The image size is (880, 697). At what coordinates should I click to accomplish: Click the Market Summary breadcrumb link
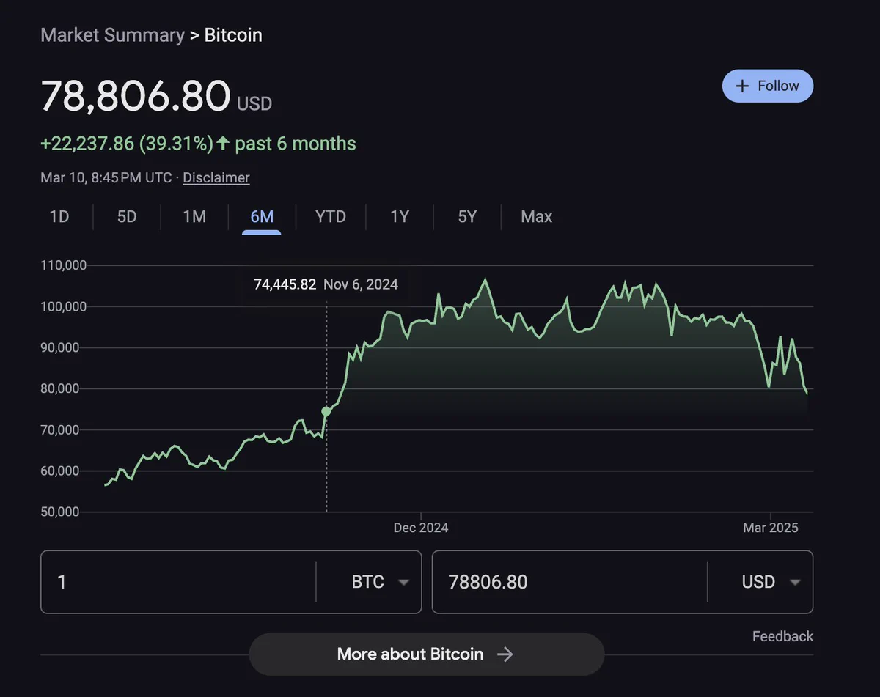point(112,35)
